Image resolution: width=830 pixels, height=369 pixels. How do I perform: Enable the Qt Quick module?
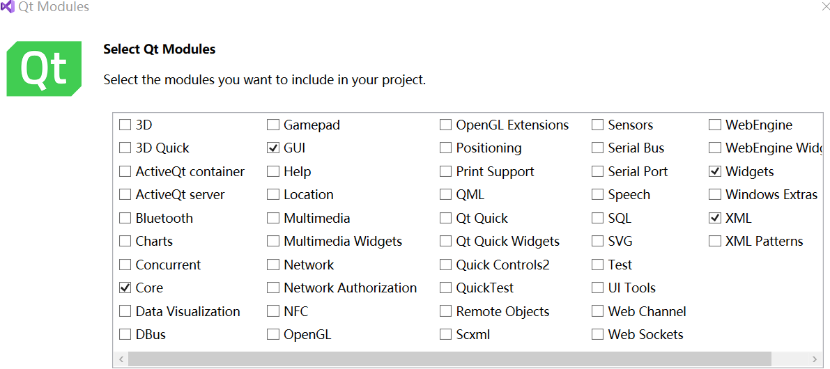pyautogui.click(x=445, y=219)
